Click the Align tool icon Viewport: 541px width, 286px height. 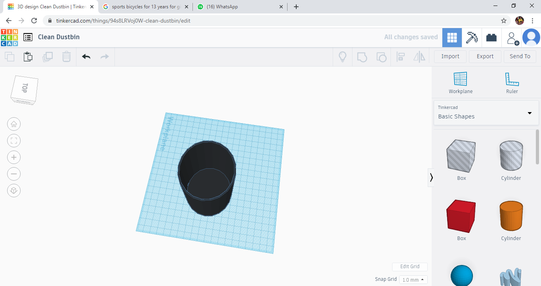pyautogui.click(x=400, y=57)
